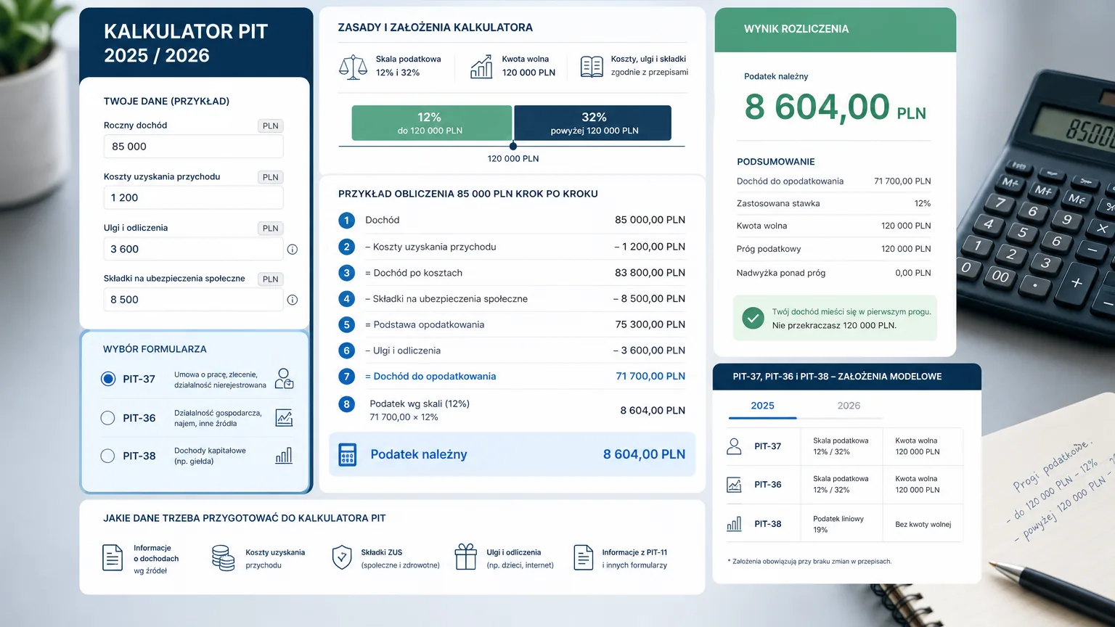
Task: Click step number 8 badge for Podatek wg skali
Action: pos(347,404)
